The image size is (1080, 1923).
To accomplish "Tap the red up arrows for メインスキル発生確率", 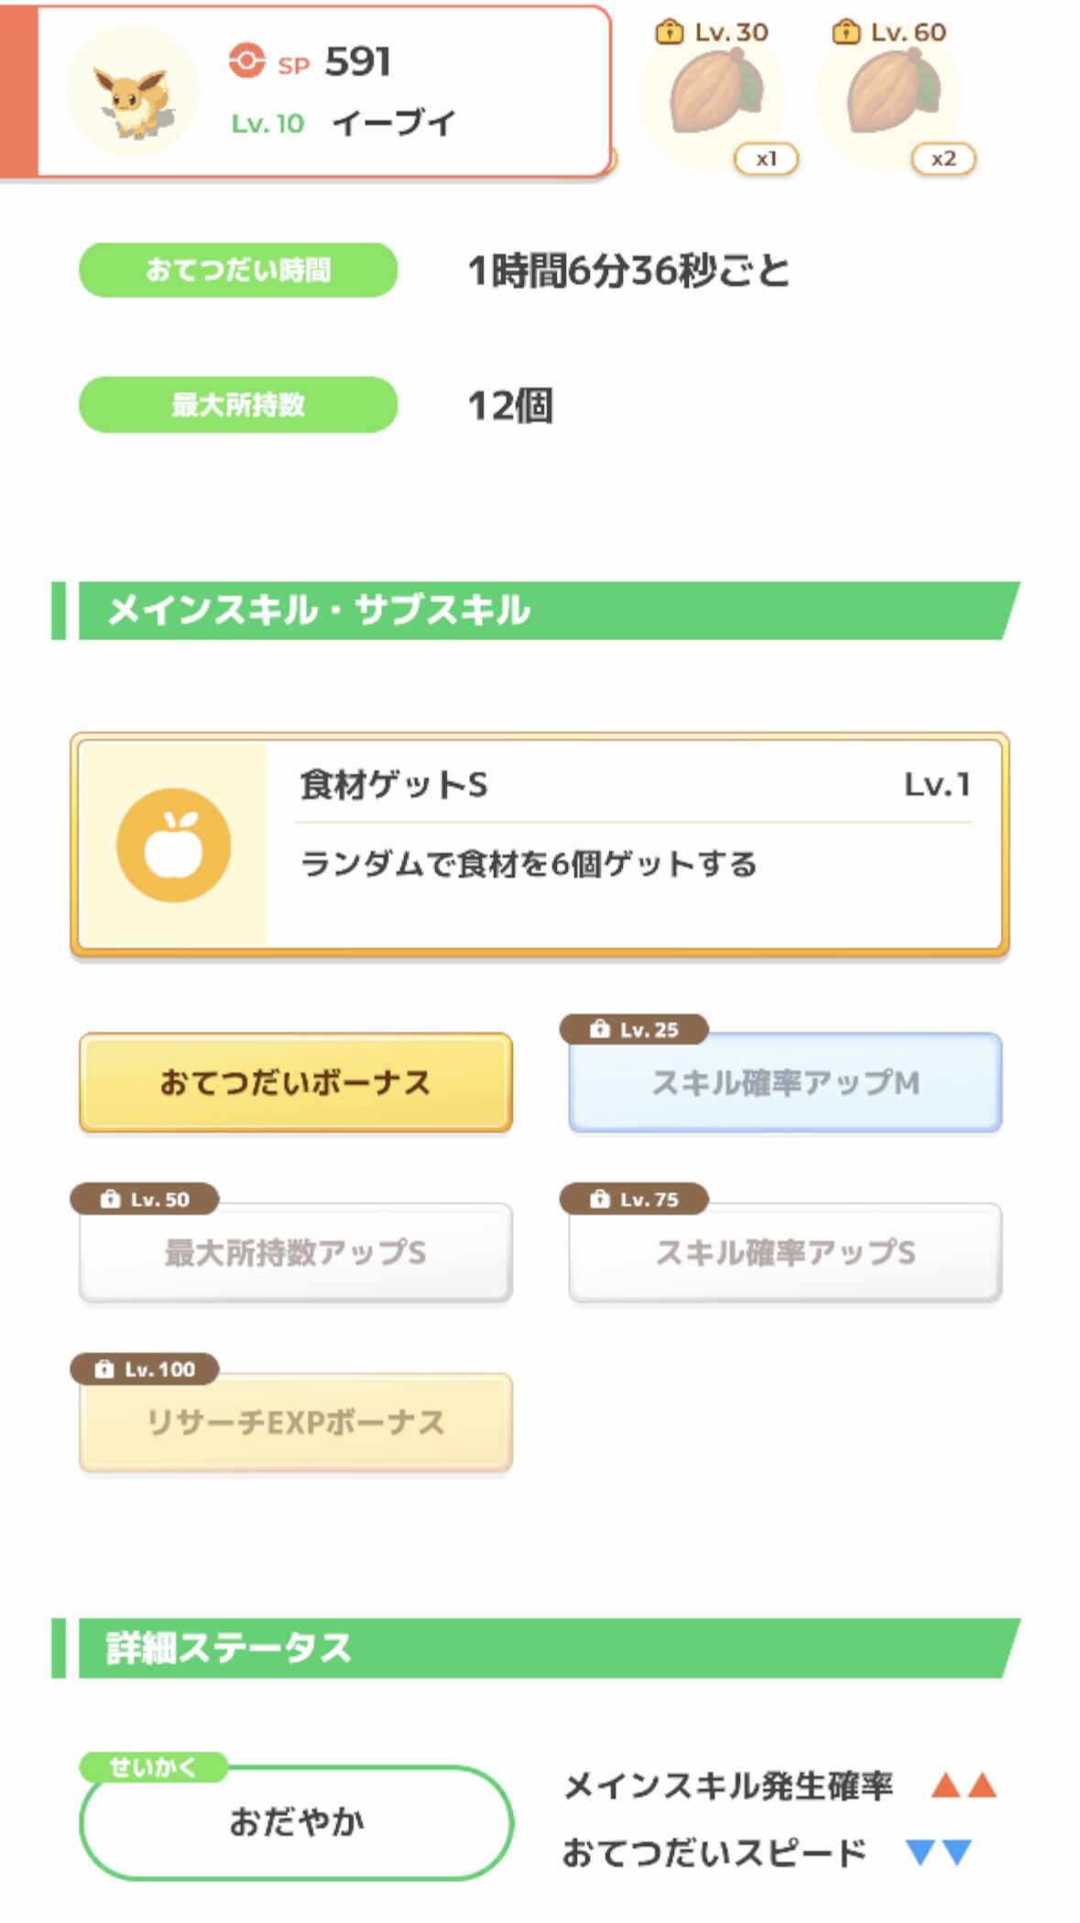I will tap(964, 1785).
